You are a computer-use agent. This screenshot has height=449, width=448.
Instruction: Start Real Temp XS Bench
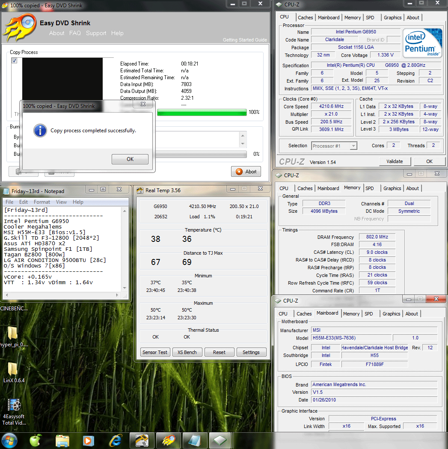(x=187, y=352)
